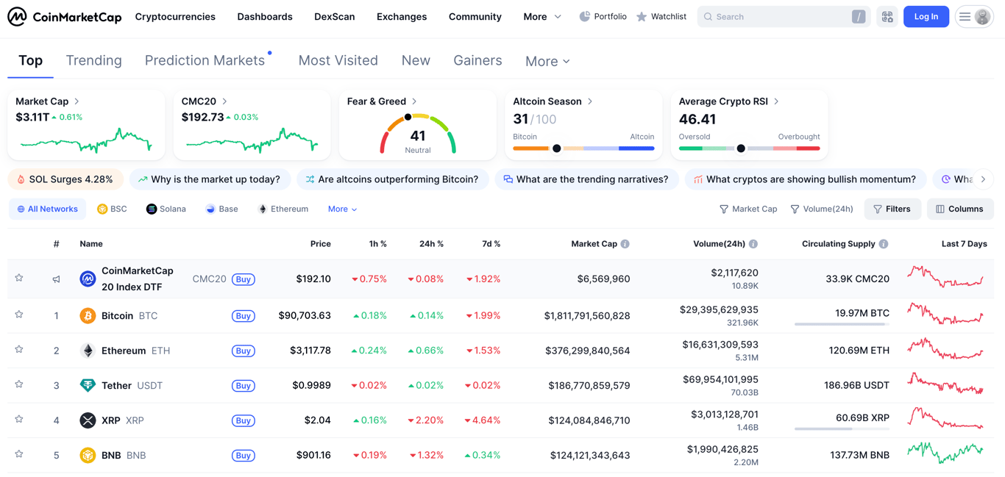Click the search slash shortcut icon

click(x=859, y=16)
